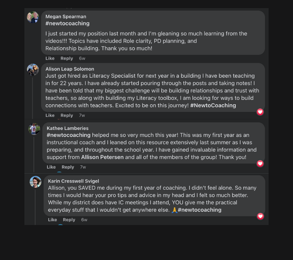
Task: Click the 6w timestamp on Karin's comment
Action: [x=84, y=220]
